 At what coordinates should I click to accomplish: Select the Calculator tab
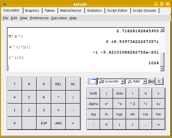[x=11, y=10]
